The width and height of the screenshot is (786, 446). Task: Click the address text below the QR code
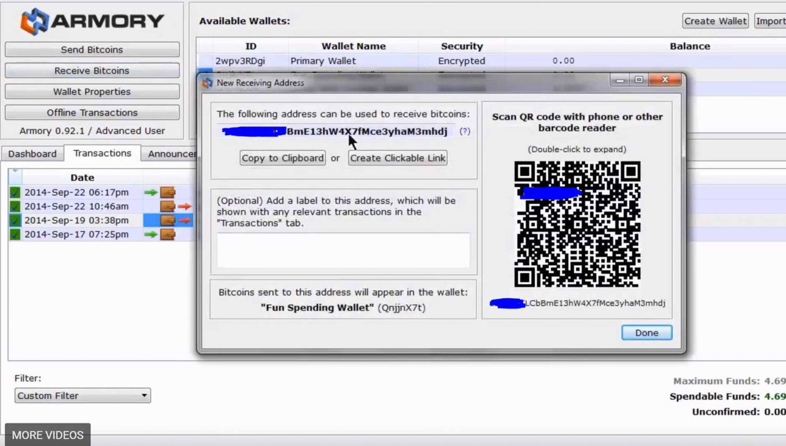[x=578, y=303]
